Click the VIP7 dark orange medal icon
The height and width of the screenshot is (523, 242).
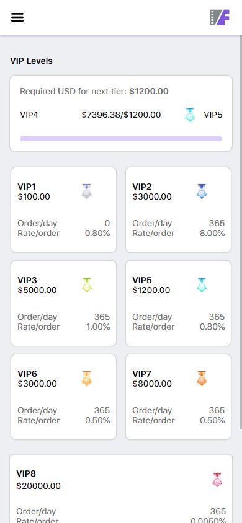[x=202, y=379]
